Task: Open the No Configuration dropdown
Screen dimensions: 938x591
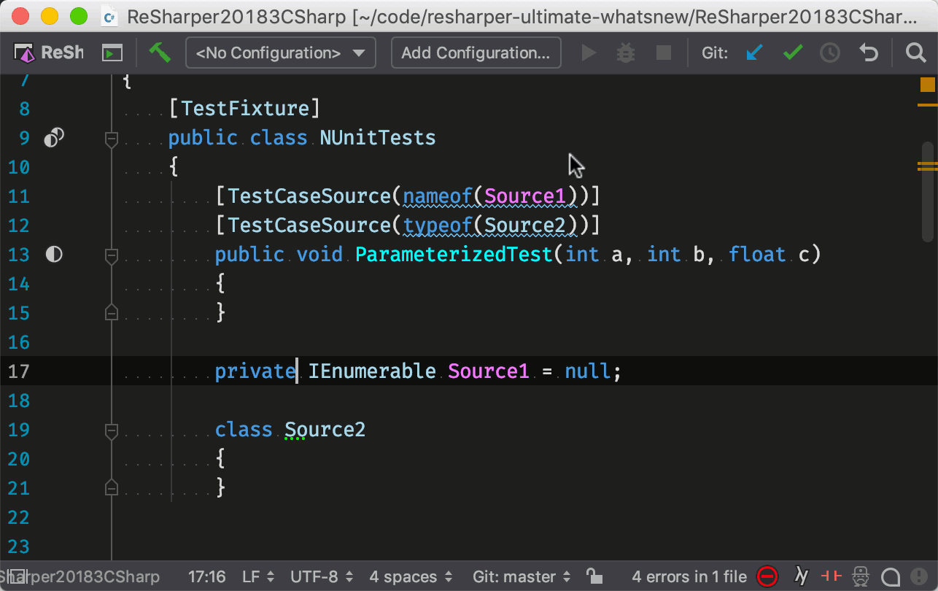Action: [281, 53]
